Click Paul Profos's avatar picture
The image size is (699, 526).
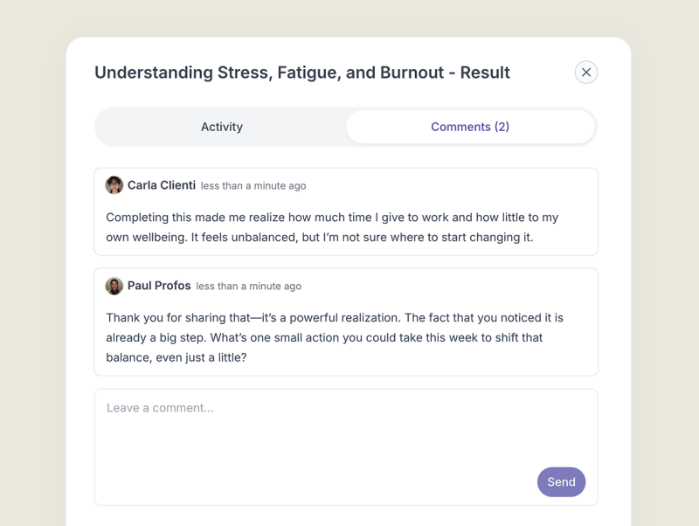point(114,286)
